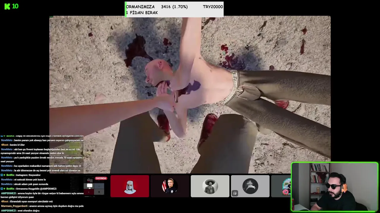Select the dark profile avatar gray tile
380x213 pixels.
point(250,186)
